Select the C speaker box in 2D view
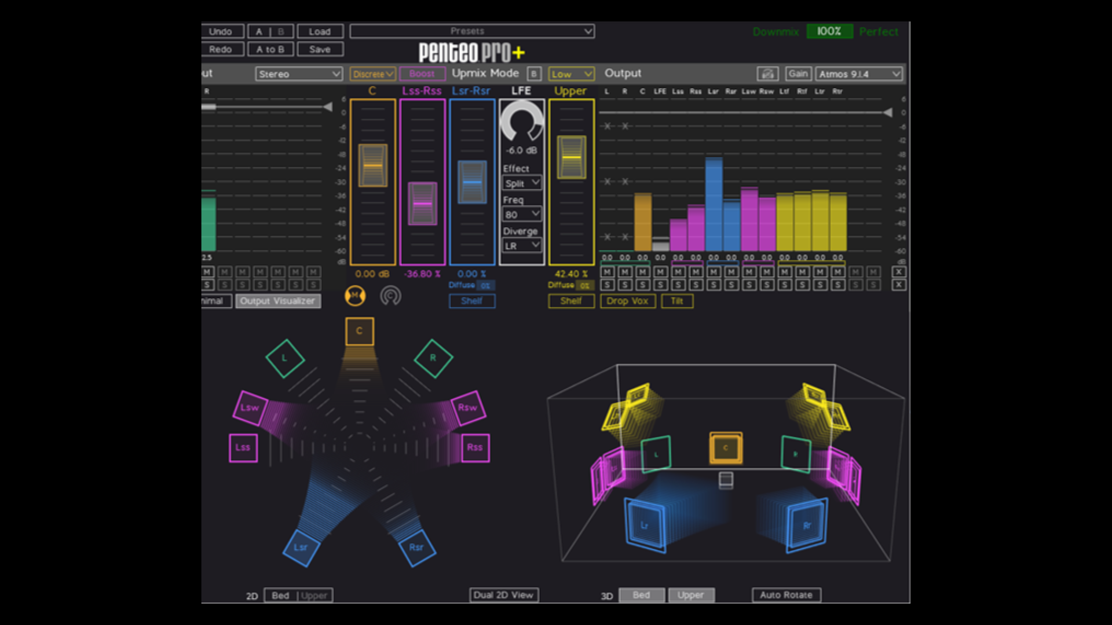This screenshot has height=625, width=1112. 360,331
